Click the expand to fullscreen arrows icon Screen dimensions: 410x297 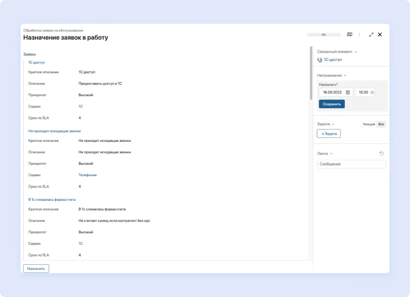371,35
